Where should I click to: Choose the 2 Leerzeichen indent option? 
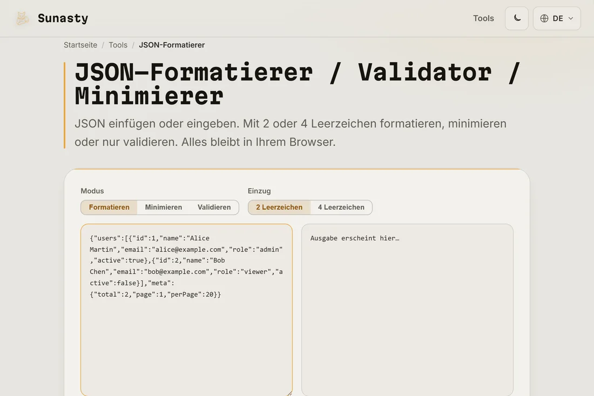(279, 207)
